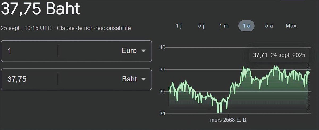
Task: Select the 1 j time range
Action: (178, 26)
